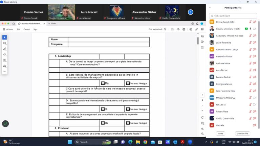Open the print icon in Acrobat toolbar
The image size is (260, 146).
[x=183, y=29]
